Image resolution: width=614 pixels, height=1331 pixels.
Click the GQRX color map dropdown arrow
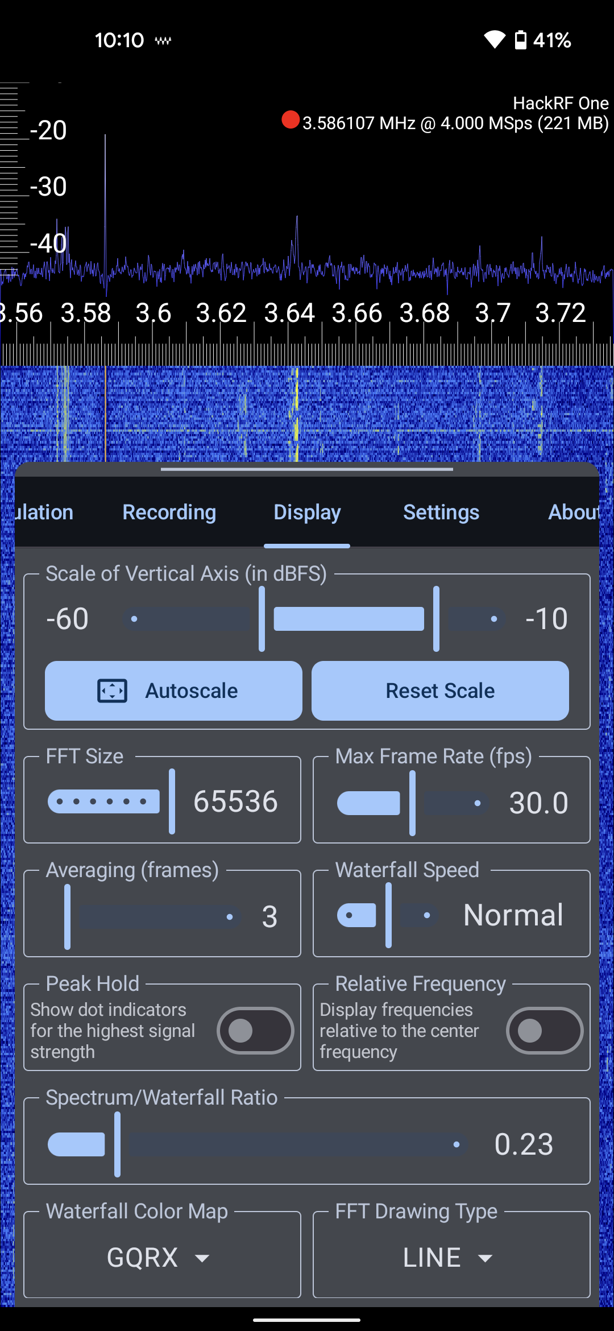(202, 1258)
